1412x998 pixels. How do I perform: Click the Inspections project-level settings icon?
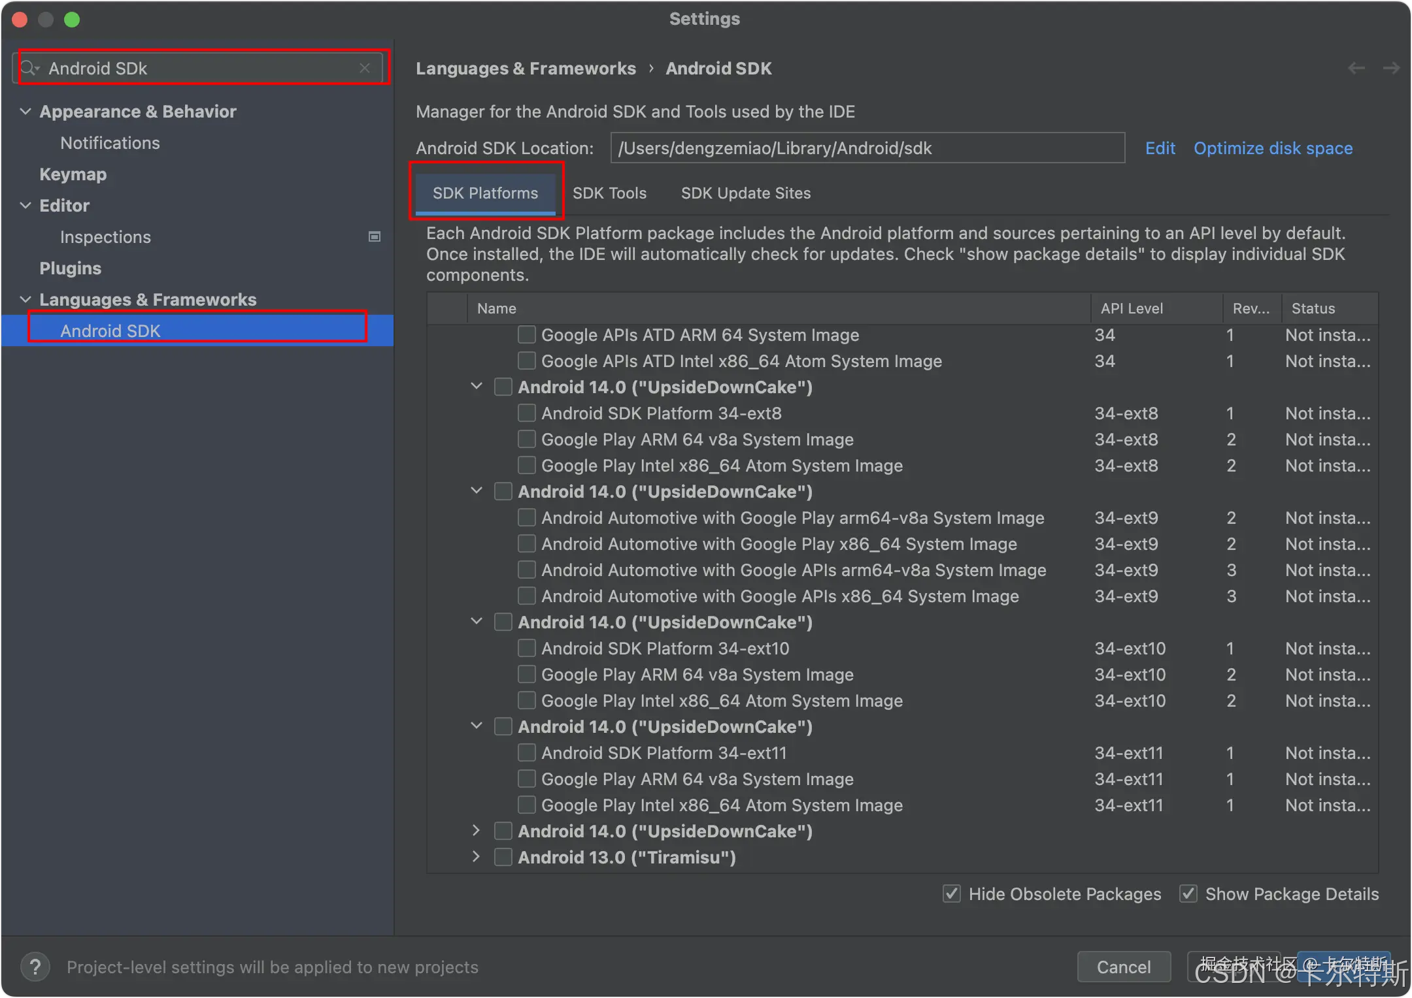(375, 236)
